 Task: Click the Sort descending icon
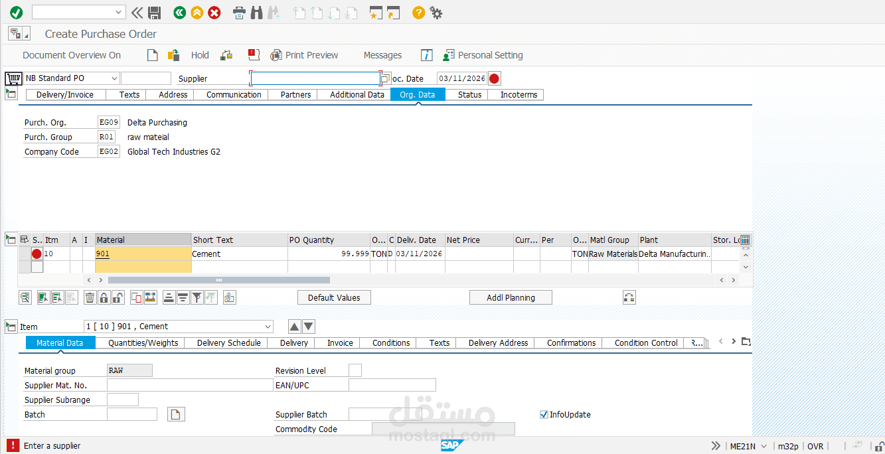point(183,297)
